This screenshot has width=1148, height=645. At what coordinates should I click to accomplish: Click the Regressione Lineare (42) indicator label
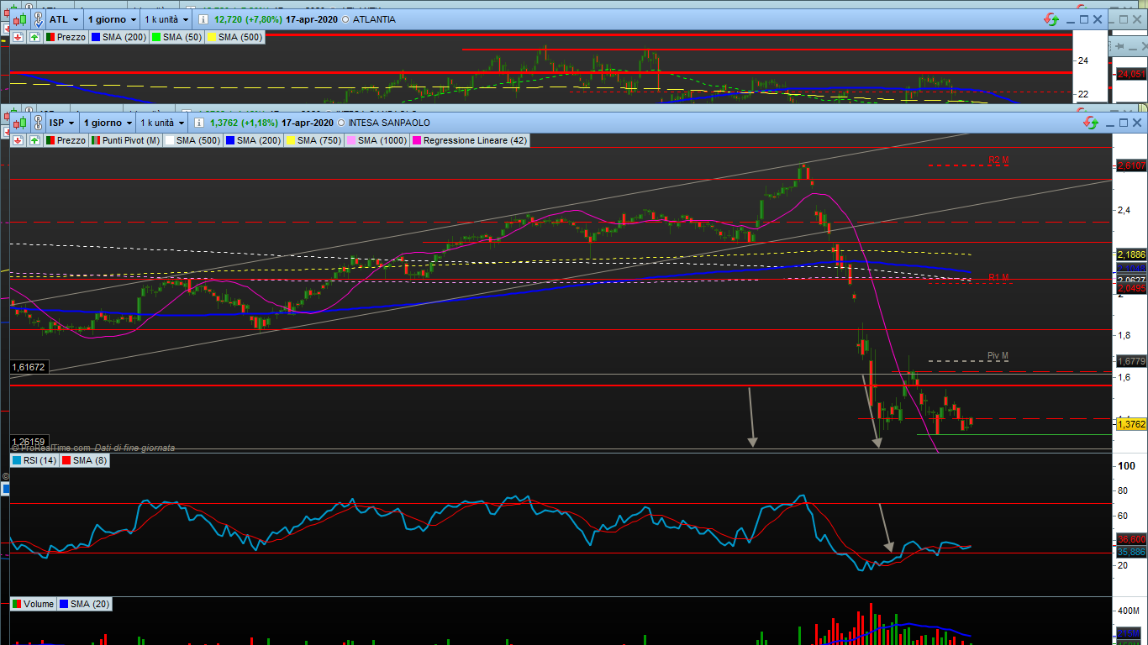(475, 140)
